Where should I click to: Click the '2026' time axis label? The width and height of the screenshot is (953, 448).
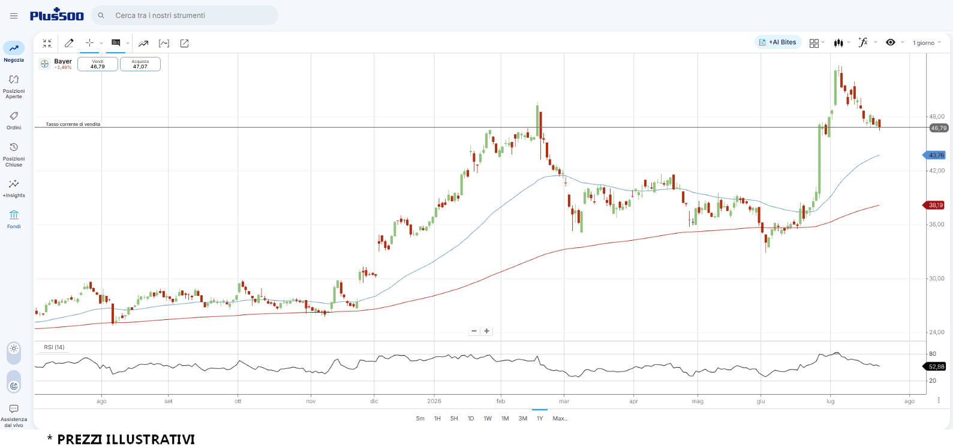434,401
